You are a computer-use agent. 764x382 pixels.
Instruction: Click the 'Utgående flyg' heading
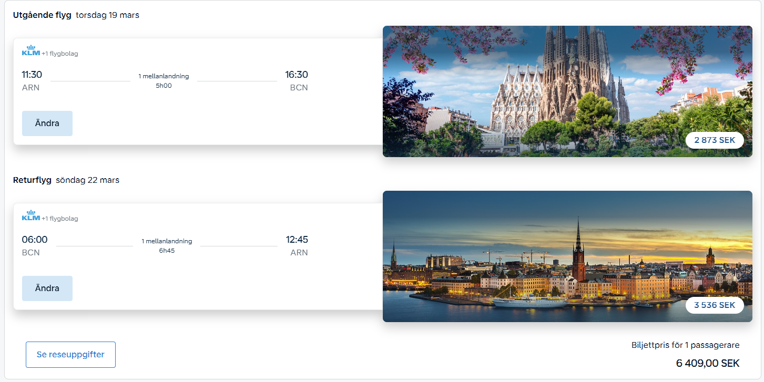42,15
